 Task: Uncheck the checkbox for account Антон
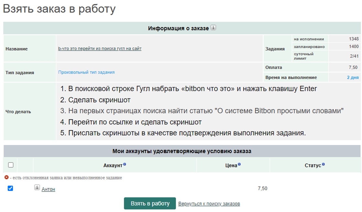[10, 188]
